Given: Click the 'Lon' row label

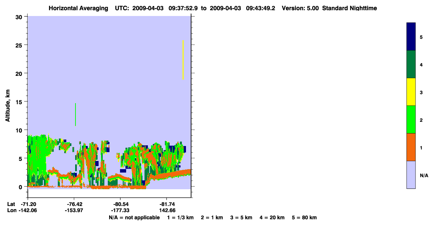Looking at the screenshot, I should click(11, 211).
